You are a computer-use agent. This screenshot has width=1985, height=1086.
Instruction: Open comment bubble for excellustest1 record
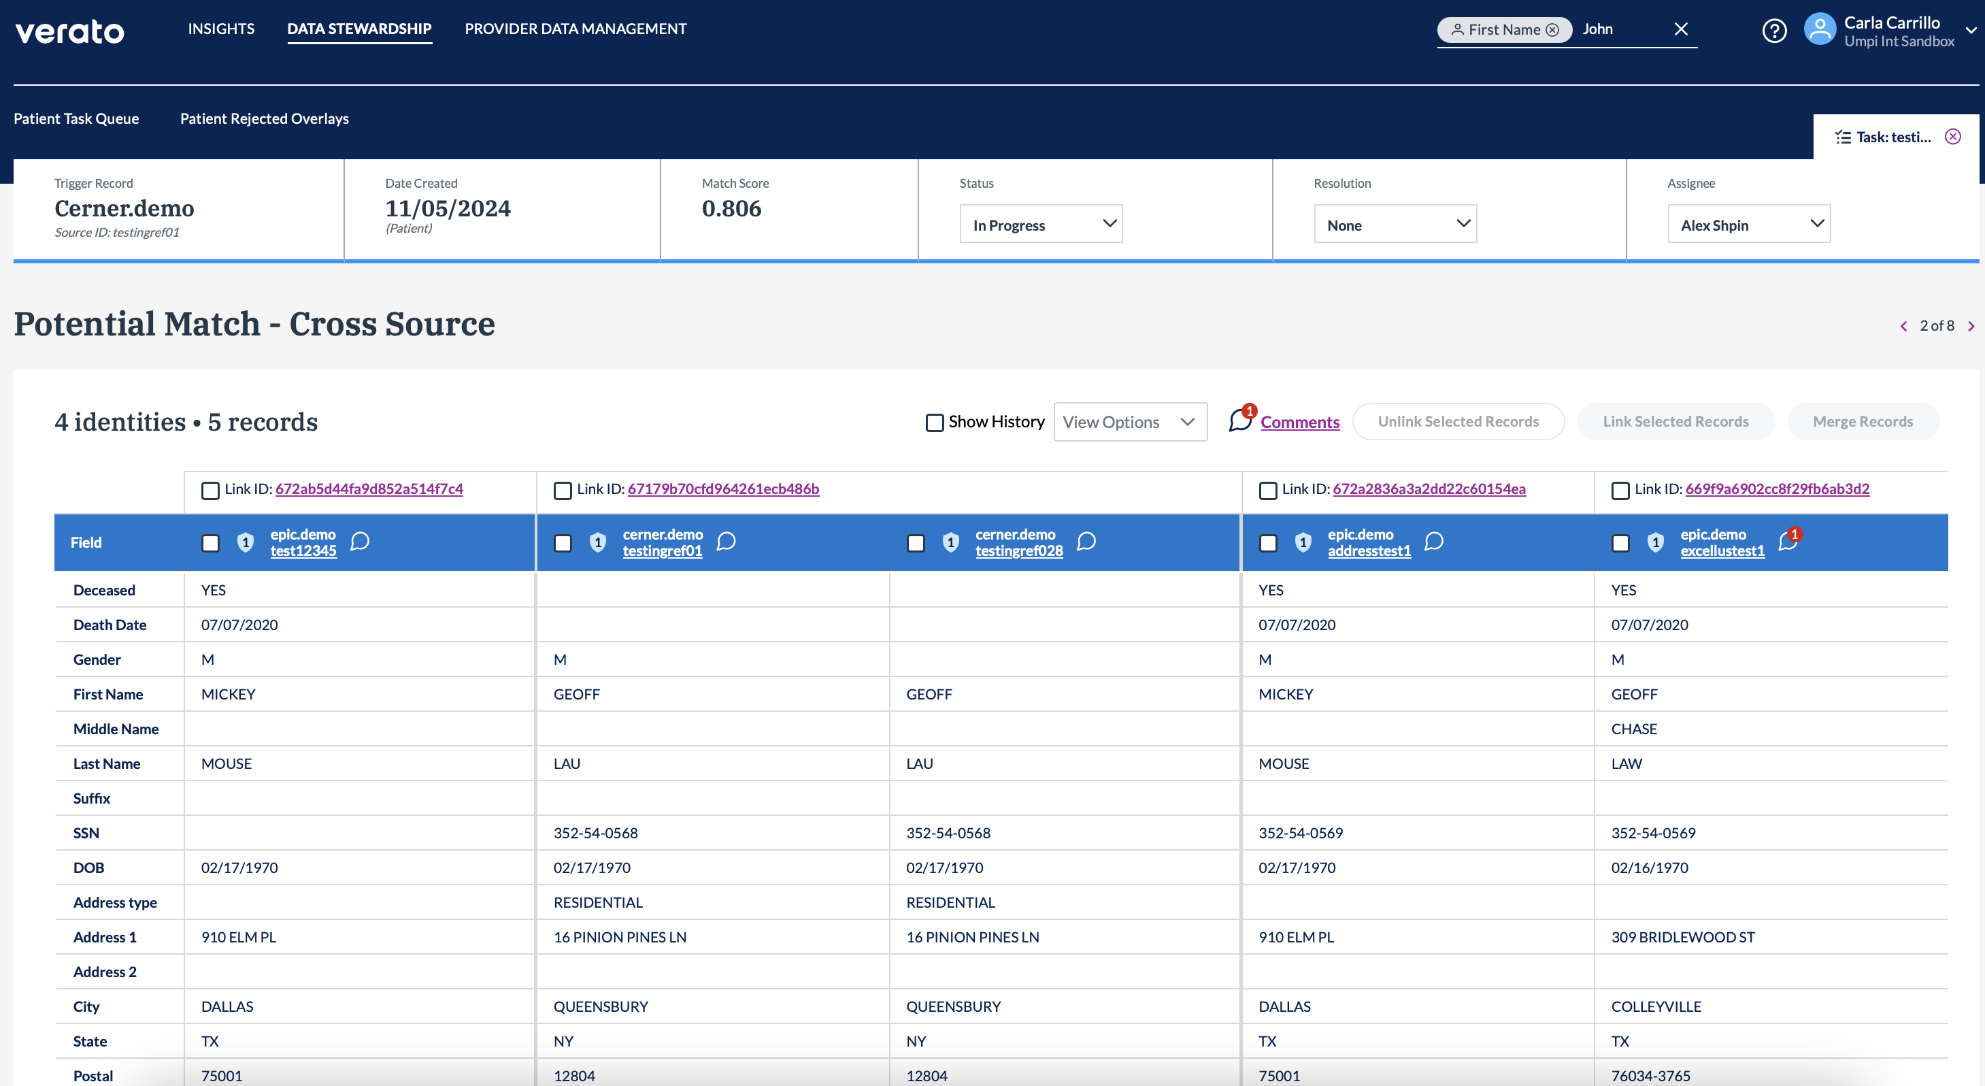tap(1787, 542)
